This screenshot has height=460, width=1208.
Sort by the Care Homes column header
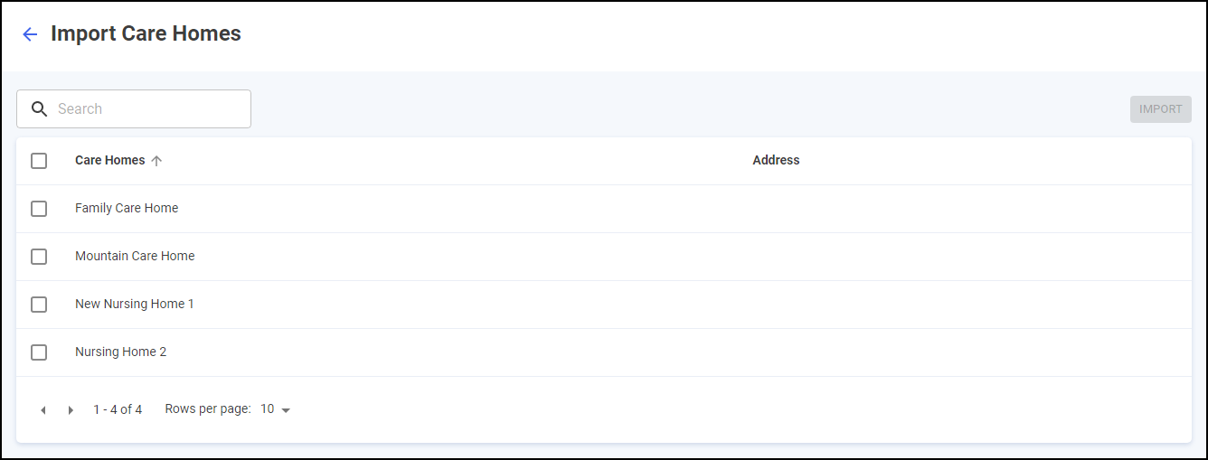point(109,160)
